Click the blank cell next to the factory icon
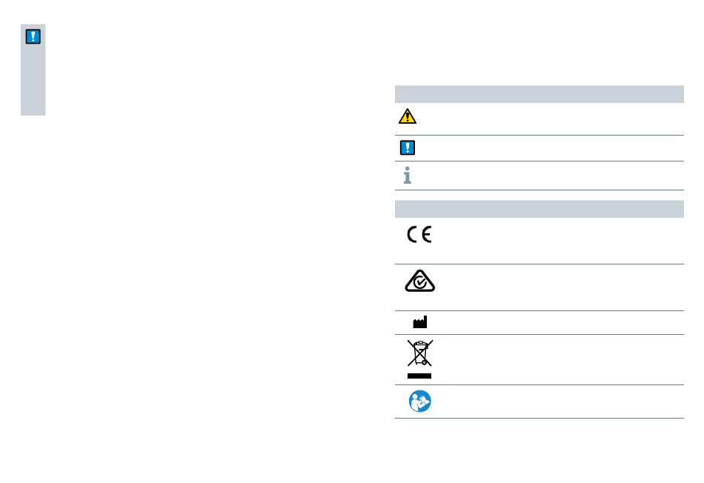Viewport: 704px width, 483px height. [556, 322]
